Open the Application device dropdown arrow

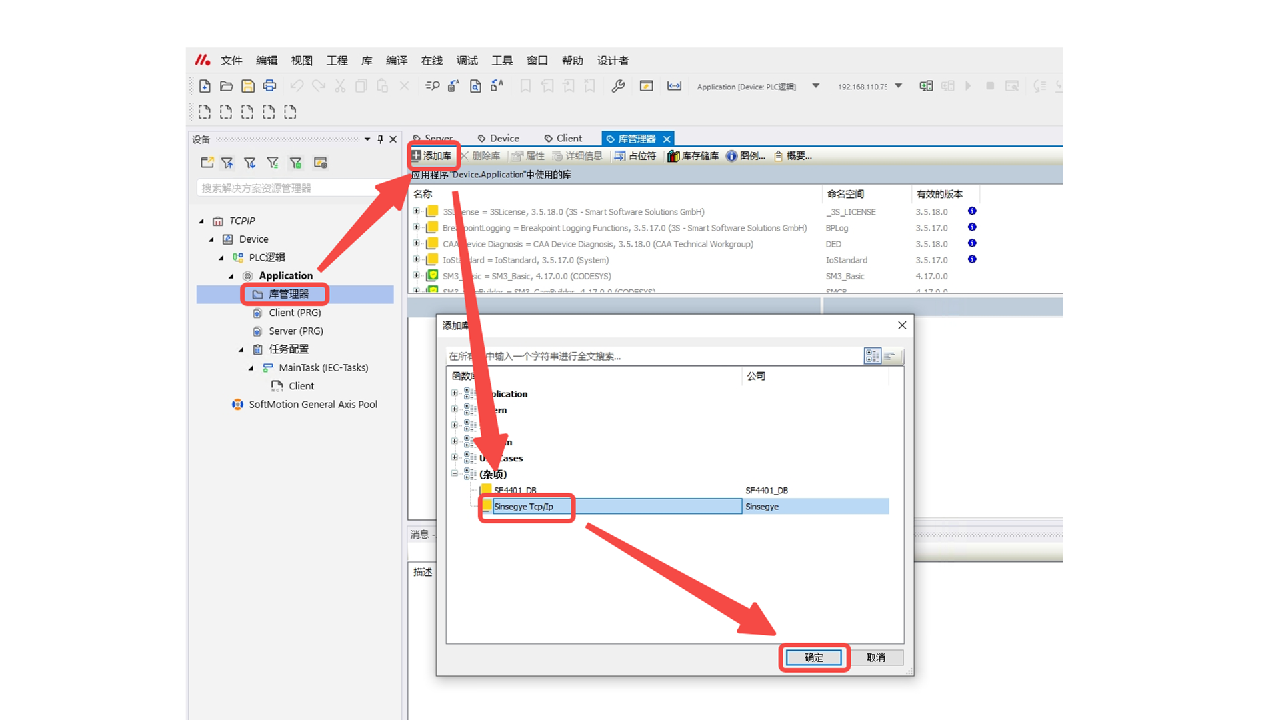click(815, 86)
